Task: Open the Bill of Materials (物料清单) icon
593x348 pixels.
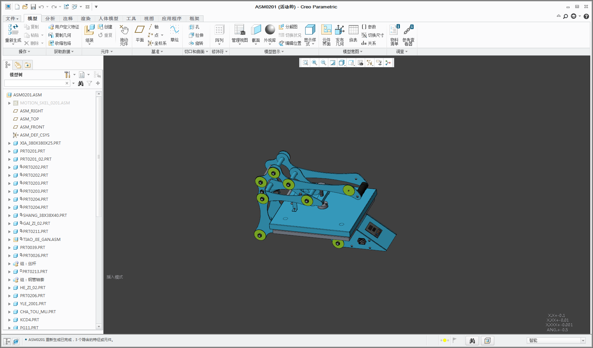Action: tap(395, 29)
